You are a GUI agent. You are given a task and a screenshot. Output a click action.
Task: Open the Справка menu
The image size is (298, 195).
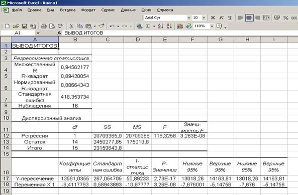(165, 10)
